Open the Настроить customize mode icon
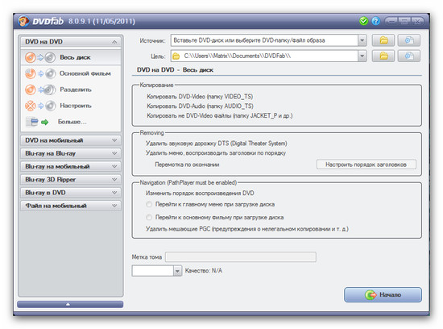The width and height of the screenshot is (443, 329). [40, 106]
